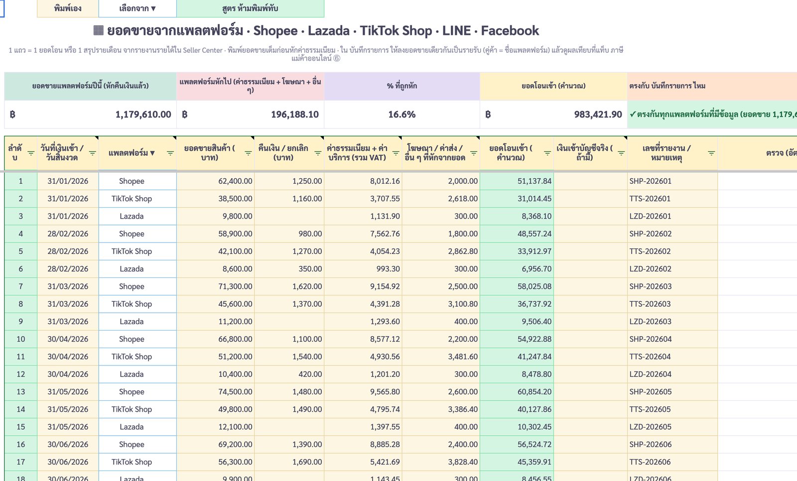Screen dimensions: 797x481
Task: Click the filter icon in แพลตฟอร์ม header
Action: point(170,153)
